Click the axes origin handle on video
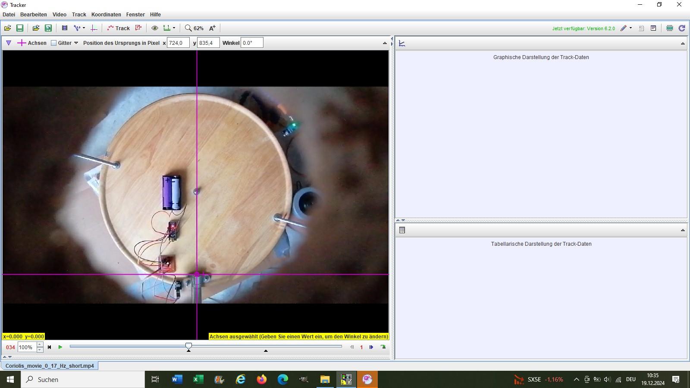690x388 pixels. [197, 274]
